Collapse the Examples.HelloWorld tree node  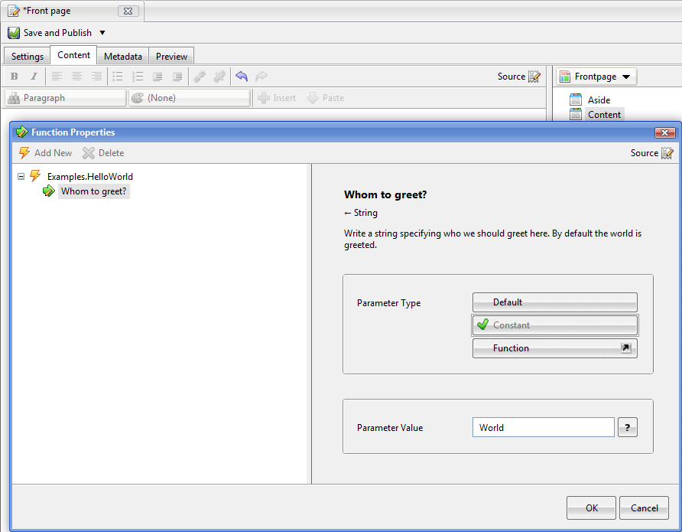point(21,177)
